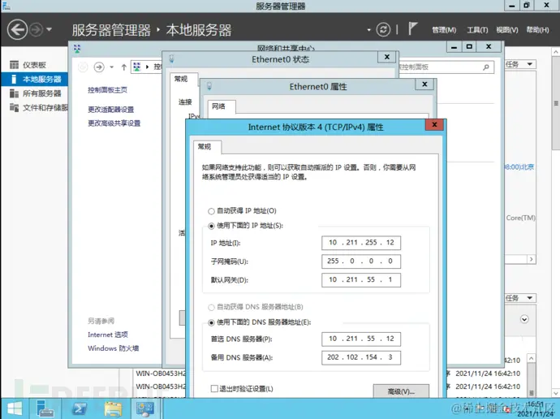The width and height of the screenshot is (560, 419).
Task: Click Ethernet0 状态 title bar icon
Action: click(171, 58)
